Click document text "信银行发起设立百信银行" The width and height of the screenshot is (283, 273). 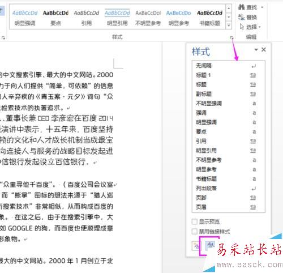click(45, 162)
